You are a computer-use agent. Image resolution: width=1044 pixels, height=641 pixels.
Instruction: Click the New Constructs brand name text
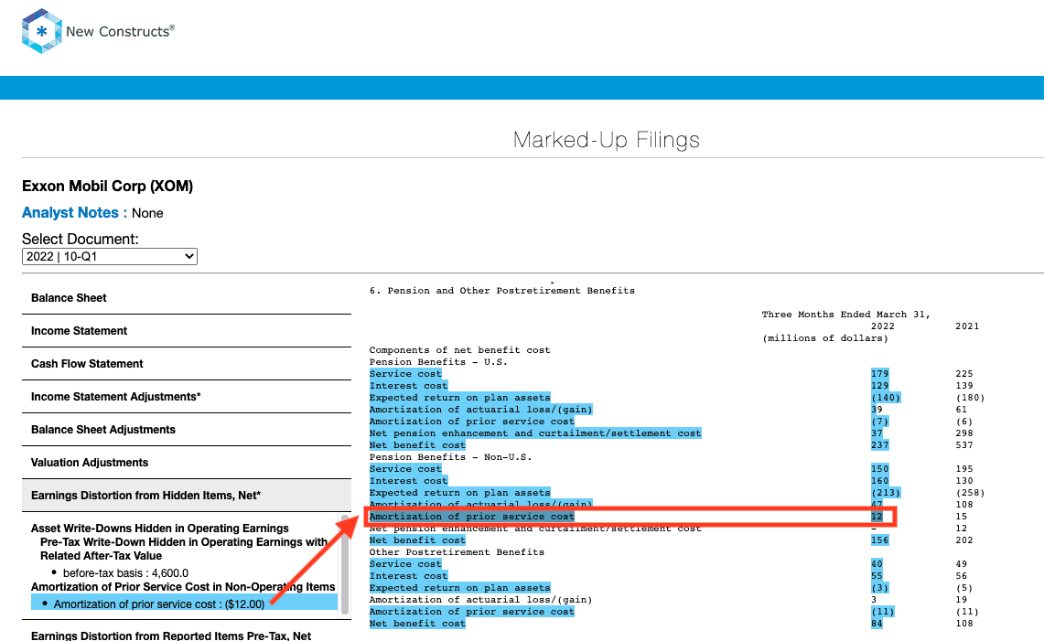120,31
